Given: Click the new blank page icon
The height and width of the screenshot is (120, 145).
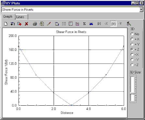Looking at the screenshot, I should (x=6, y=23).
